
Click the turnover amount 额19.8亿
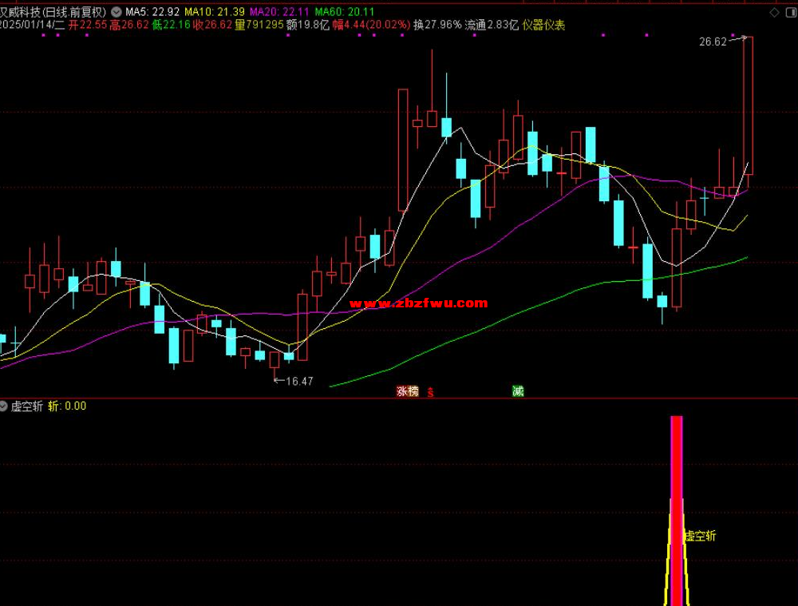[308, 25]
